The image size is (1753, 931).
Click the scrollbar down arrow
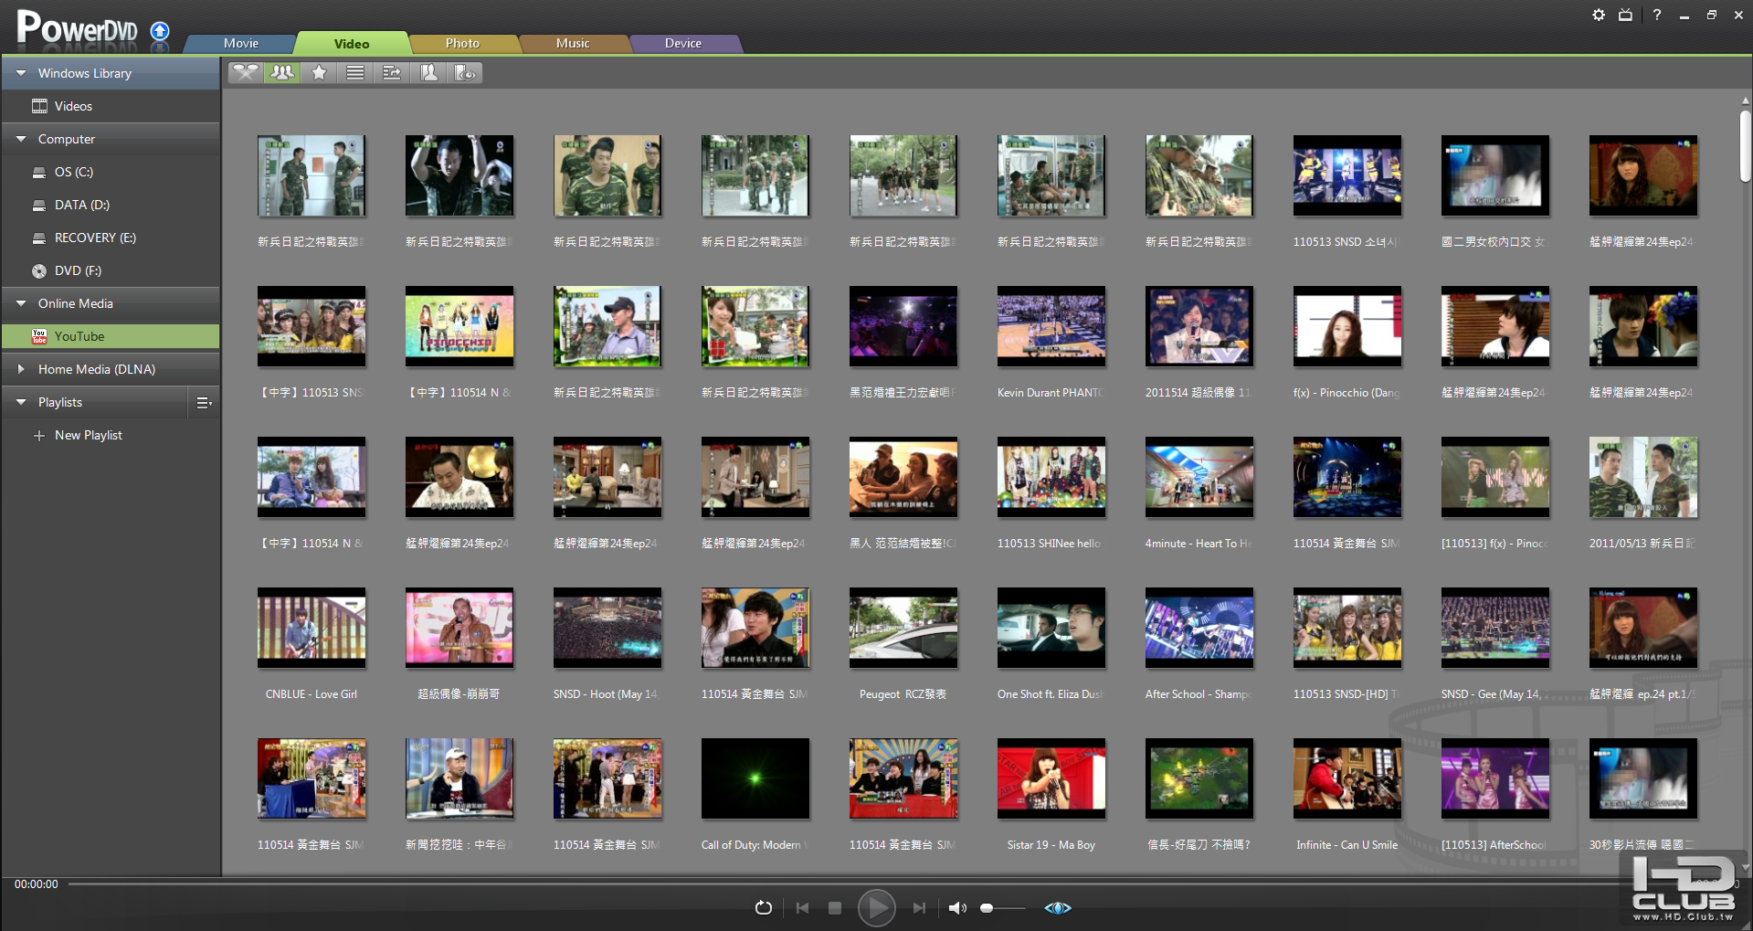click(x=1745, y=868)
